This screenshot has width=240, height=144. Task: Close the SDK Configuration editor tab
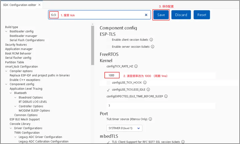(39, 5)
